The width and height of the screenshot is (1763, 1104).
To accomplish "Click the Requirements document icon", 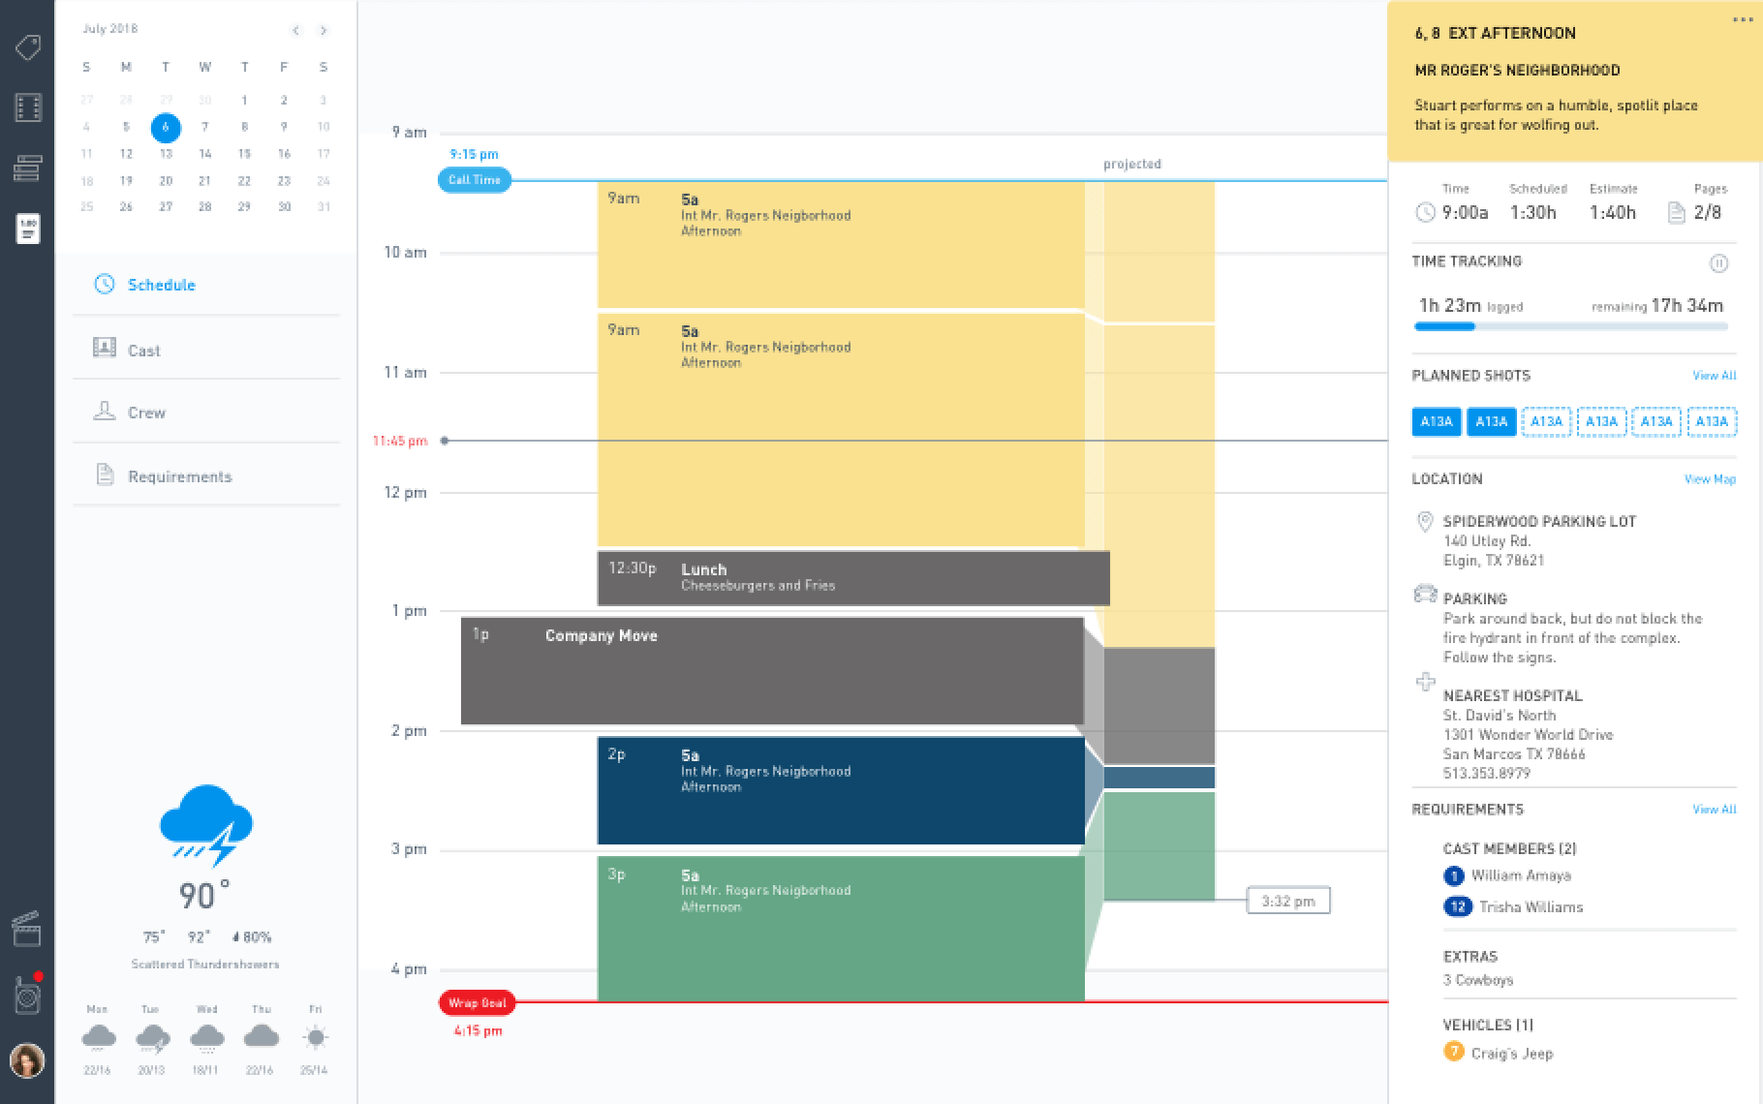I will click(x=105, y=475).
